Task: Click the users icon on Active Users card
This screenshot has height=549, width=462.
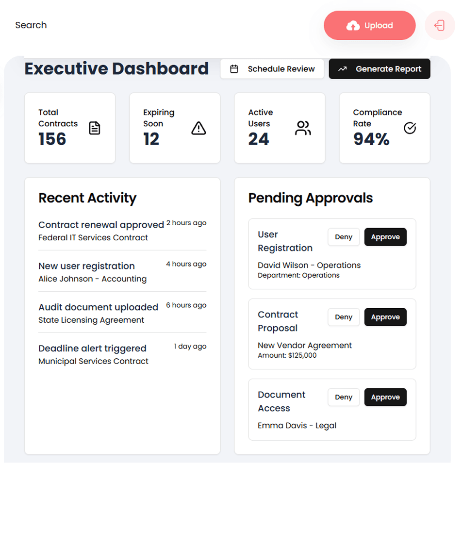Action: tap(303, 128)
